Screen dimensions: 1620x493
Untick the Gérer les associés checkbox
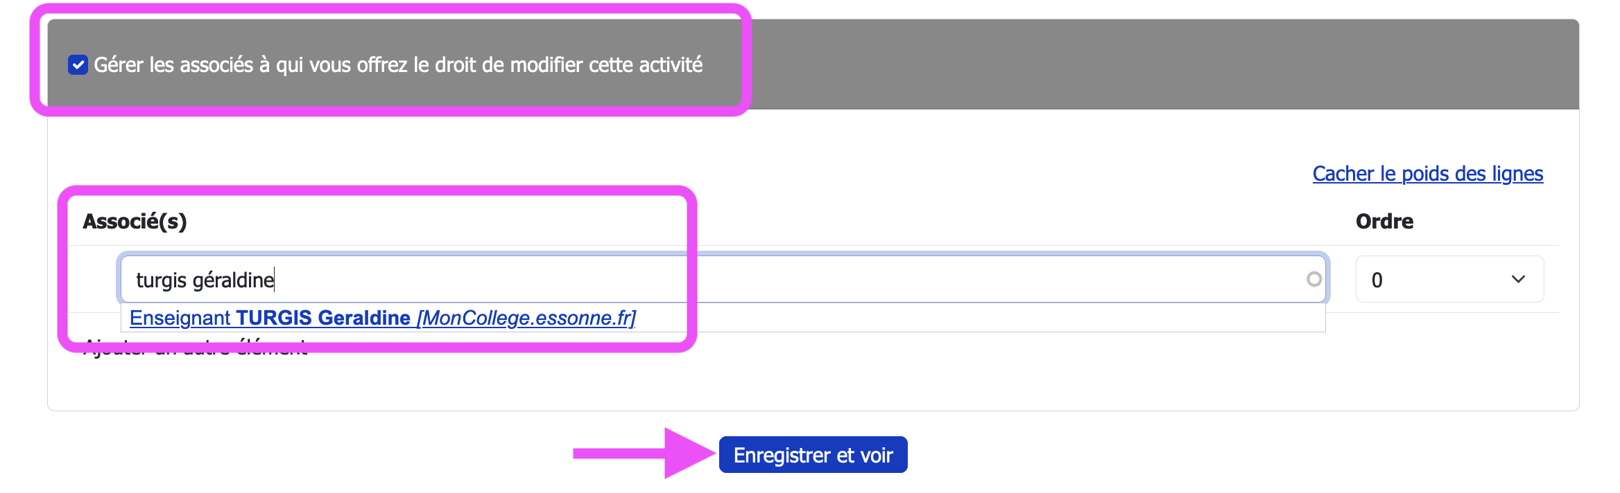[x=78, y=65]
